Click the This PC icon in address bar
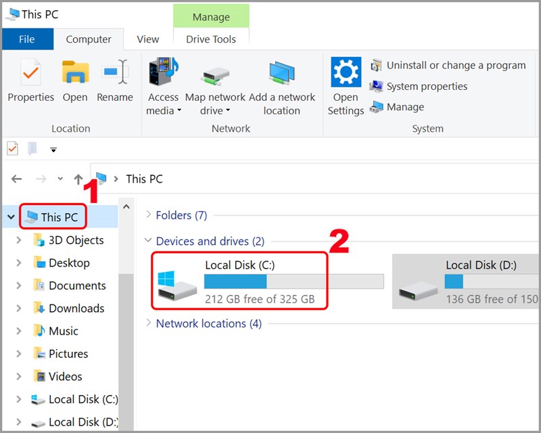This screenshot has width=541, height=433. [x=101, y=178]
